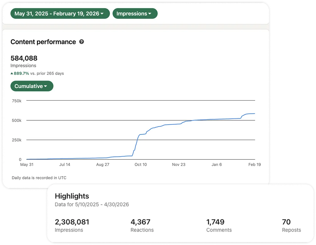Click the Oct 10 label on chart axis
316x245 pixels.
141,164
